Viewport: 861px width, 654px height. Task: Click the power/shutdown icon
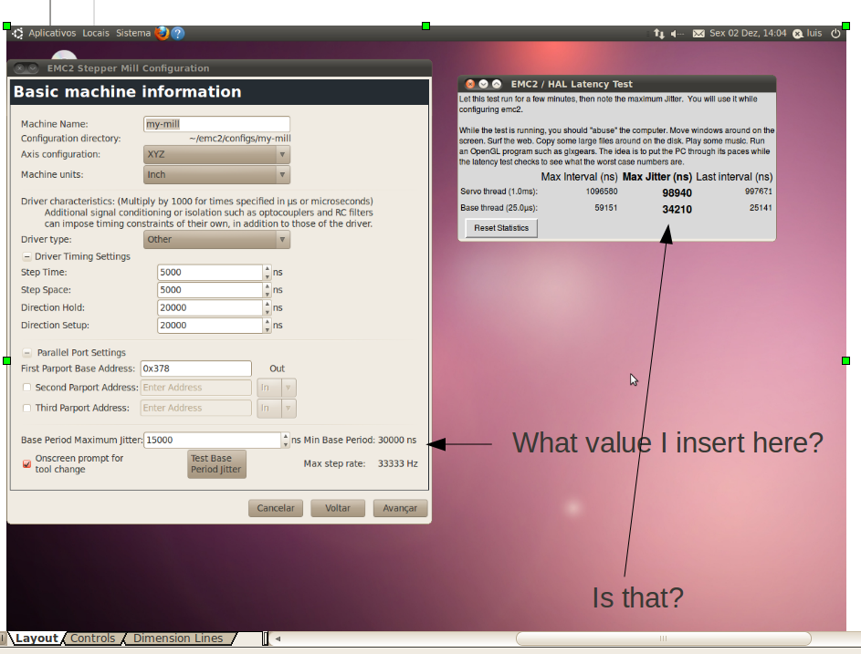pos(835,34)
